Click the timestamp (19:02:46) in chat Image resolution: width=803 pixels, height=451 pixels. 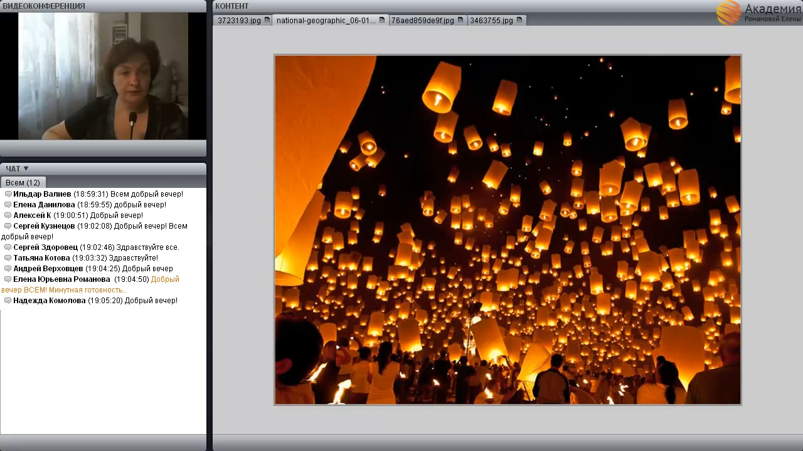coord(97,247)
